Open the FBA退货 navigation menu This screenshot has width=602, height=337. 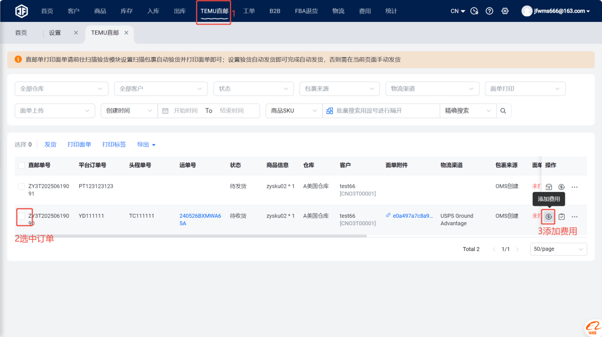point(307,11)
